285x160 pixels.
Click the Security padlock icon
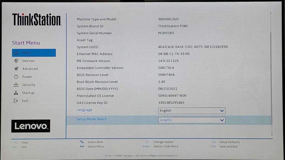pos(16,85)
